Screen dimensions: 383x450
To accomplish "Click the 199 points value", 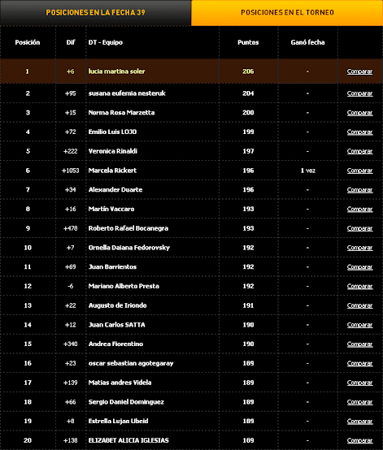I will (248, 132).
